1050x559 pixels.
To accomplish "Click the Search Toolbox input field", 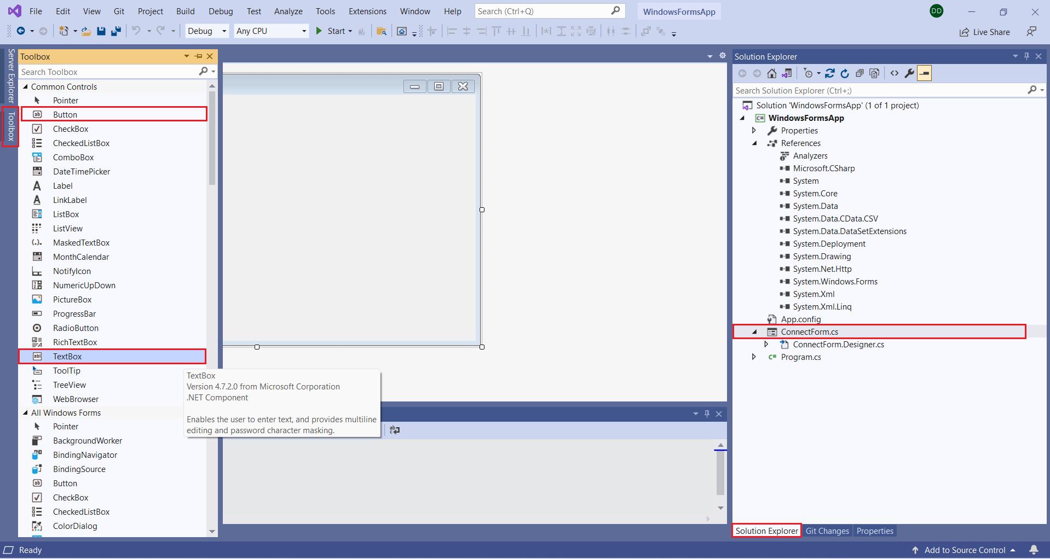I will click(108, 72).
